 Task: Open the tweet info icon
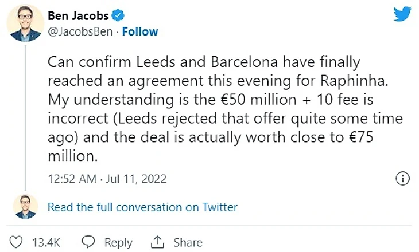pos(403,179)
